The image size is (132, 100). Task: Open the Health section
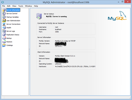coord(9,28)
